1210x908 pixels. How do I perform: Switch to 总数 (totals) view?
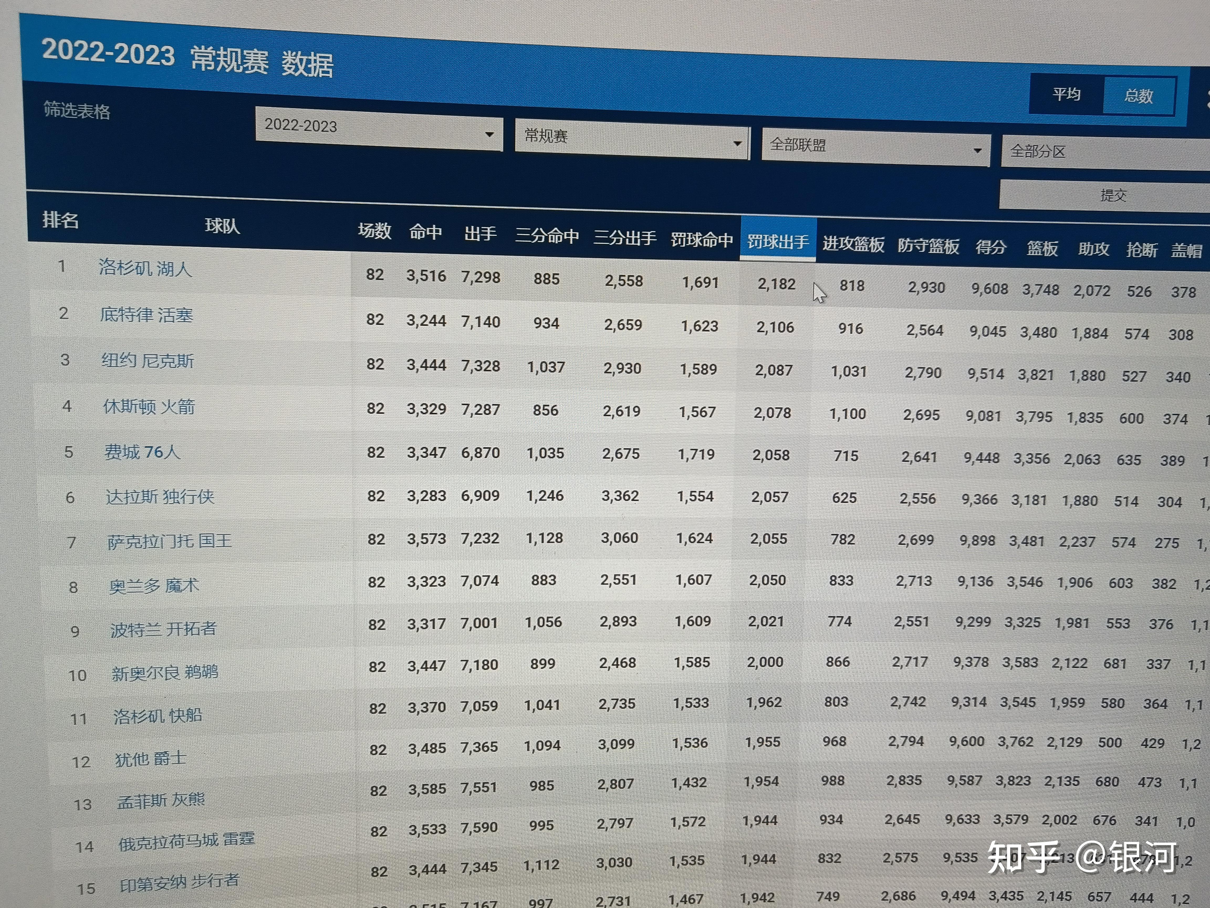click(x=1139, y=96)
